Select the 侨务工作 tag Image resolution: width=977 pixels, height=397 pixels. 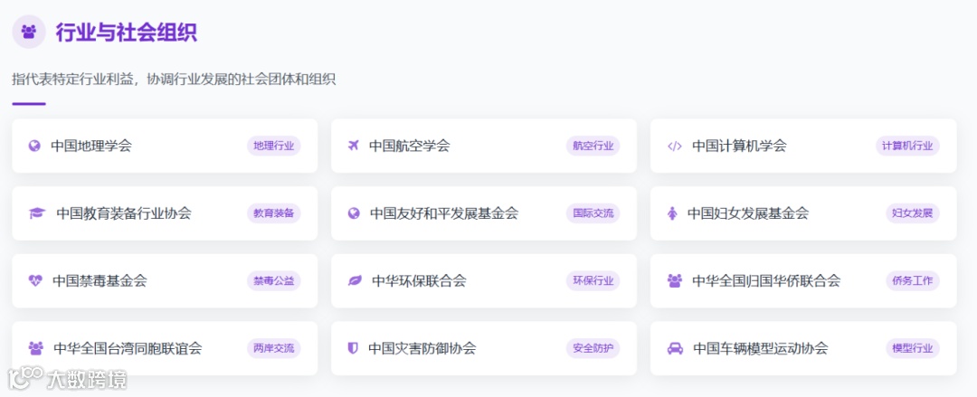[912, 280]
